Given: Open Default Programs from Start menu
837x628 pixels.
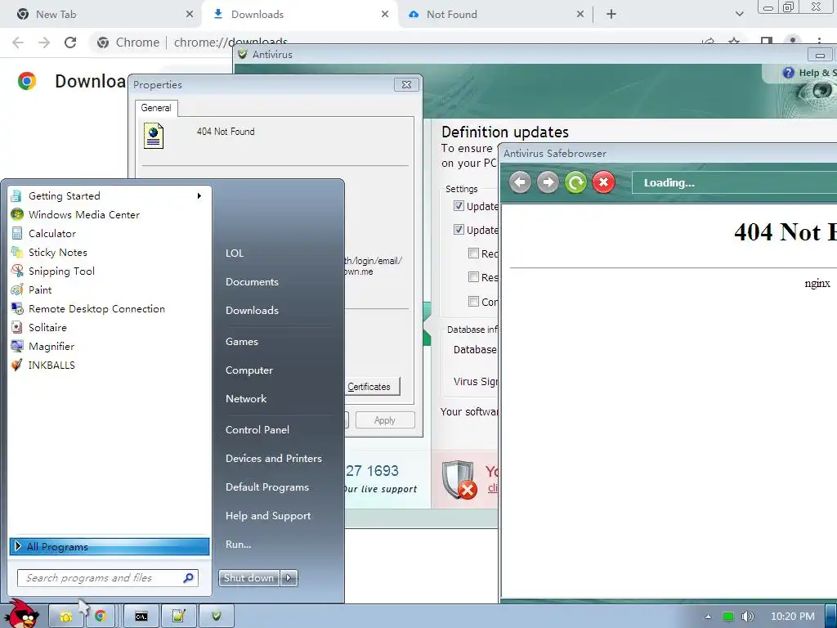Looking at the screenshot, I should point(267,487).
